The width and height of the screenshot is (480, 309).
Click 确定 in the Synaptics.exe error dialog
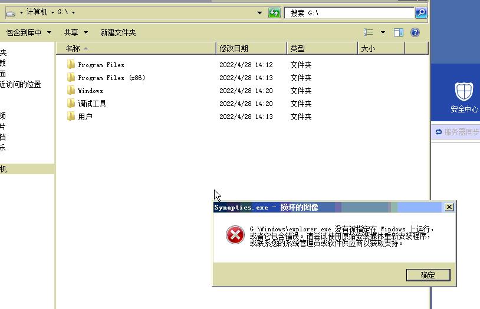428,275
